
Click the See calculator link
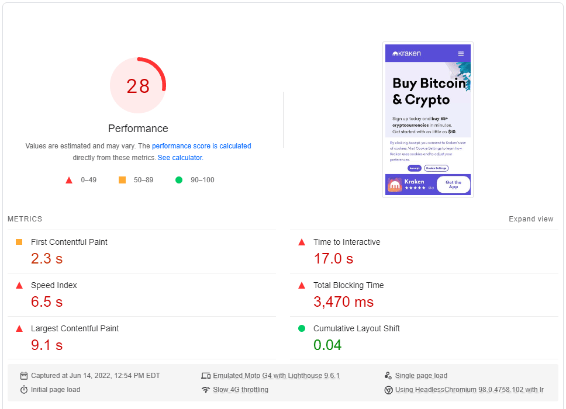(x=180, y=157)
